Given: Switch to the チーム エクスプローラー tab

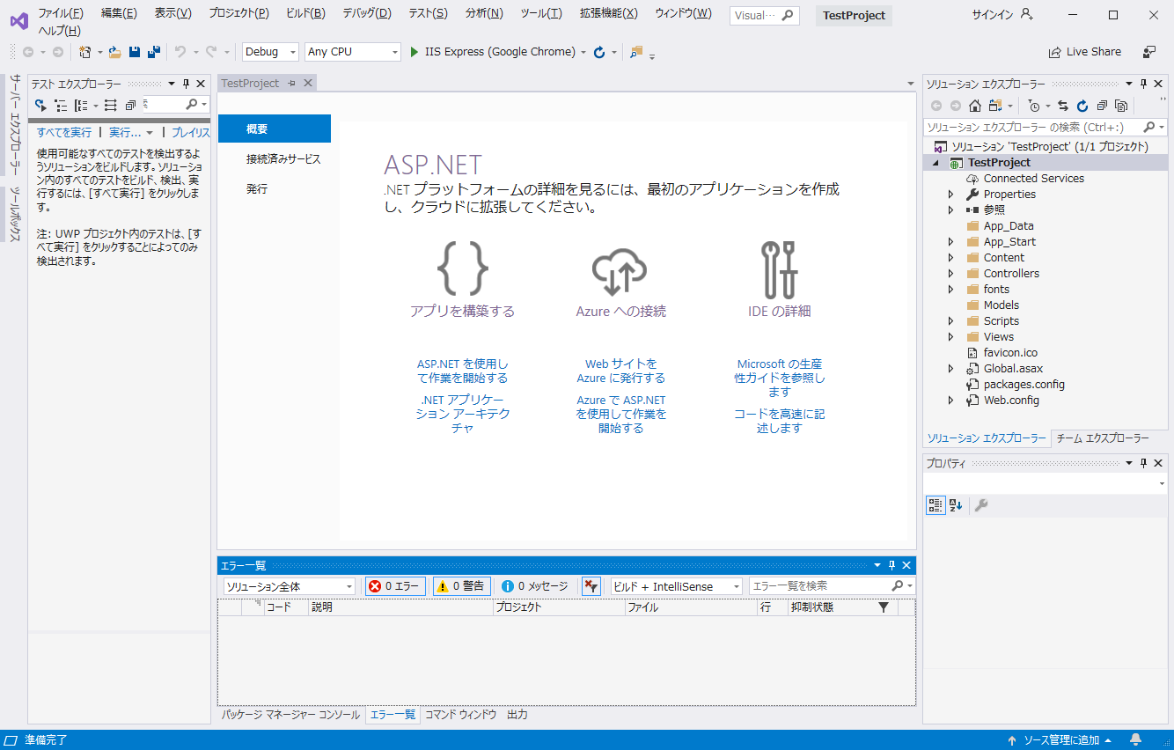Looking at the screenshot, I should pos(1102,438).
